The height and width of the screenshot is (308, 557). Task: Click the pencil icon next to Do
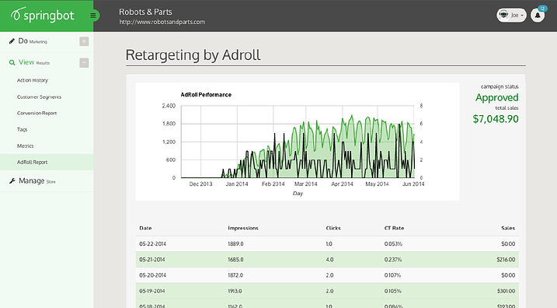(x=12, y=41)
